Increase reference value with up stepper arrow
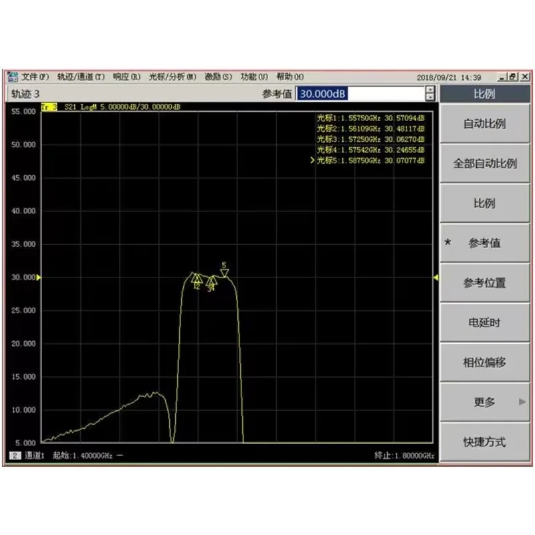 pos(430,90)
